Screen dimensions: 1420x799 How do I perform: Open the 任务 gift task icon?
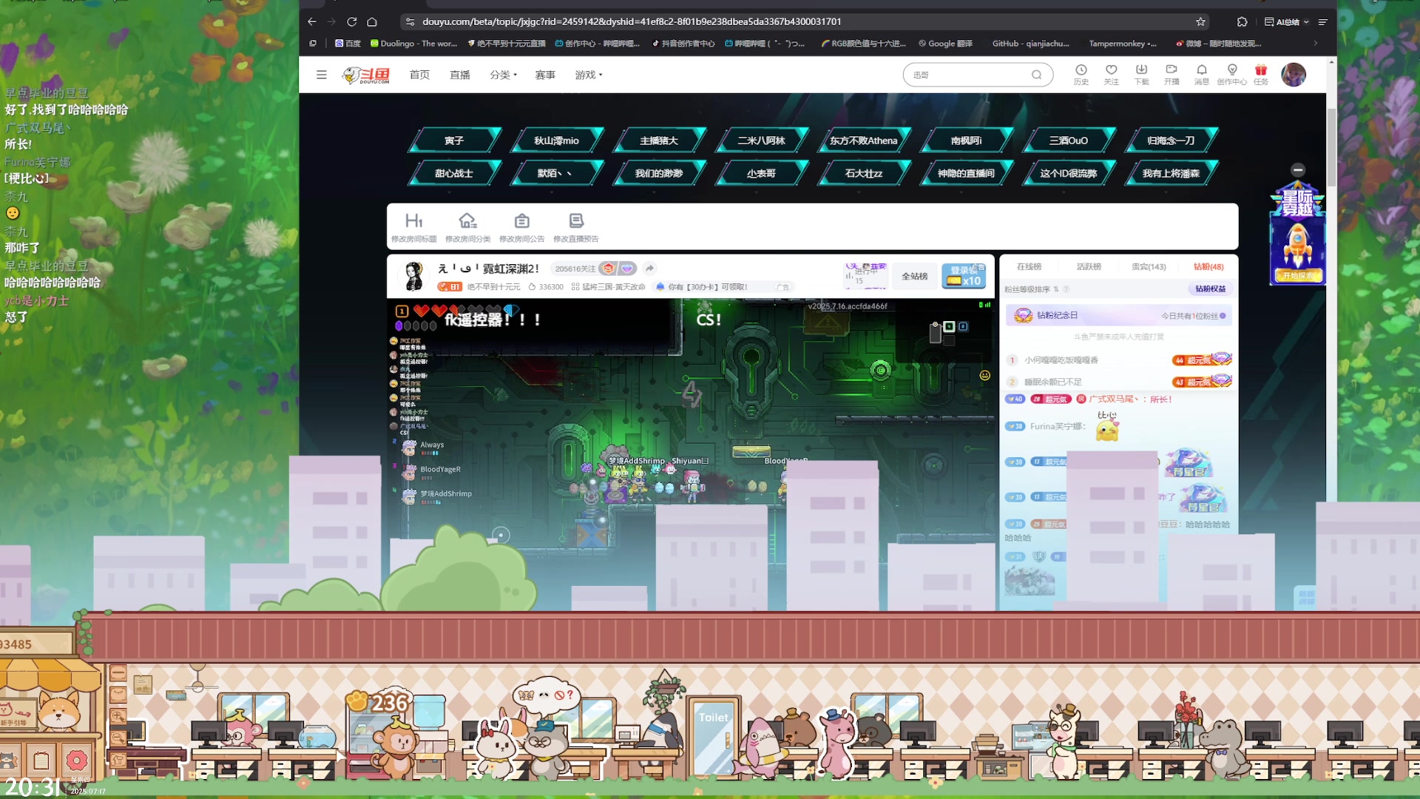click(x=1261, y=75)
